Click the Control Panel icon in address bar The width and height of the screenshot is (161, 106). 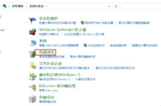point(5,6)
